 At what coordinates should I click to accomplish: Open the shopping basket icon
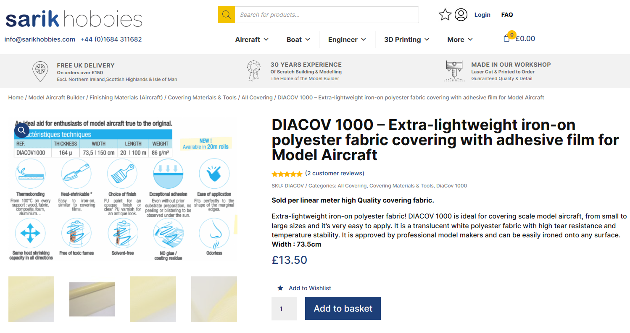pos(507,38)
